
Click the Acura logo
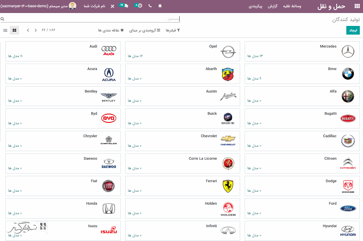point(109,75)
